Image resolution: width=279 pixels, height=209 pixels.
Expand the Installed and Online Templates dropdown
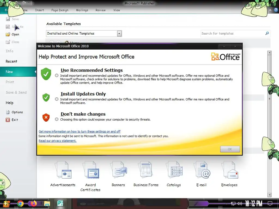[119, 33]
